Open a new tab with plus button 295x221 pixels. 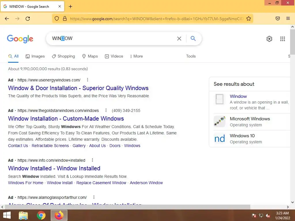(x=70, y=7)
